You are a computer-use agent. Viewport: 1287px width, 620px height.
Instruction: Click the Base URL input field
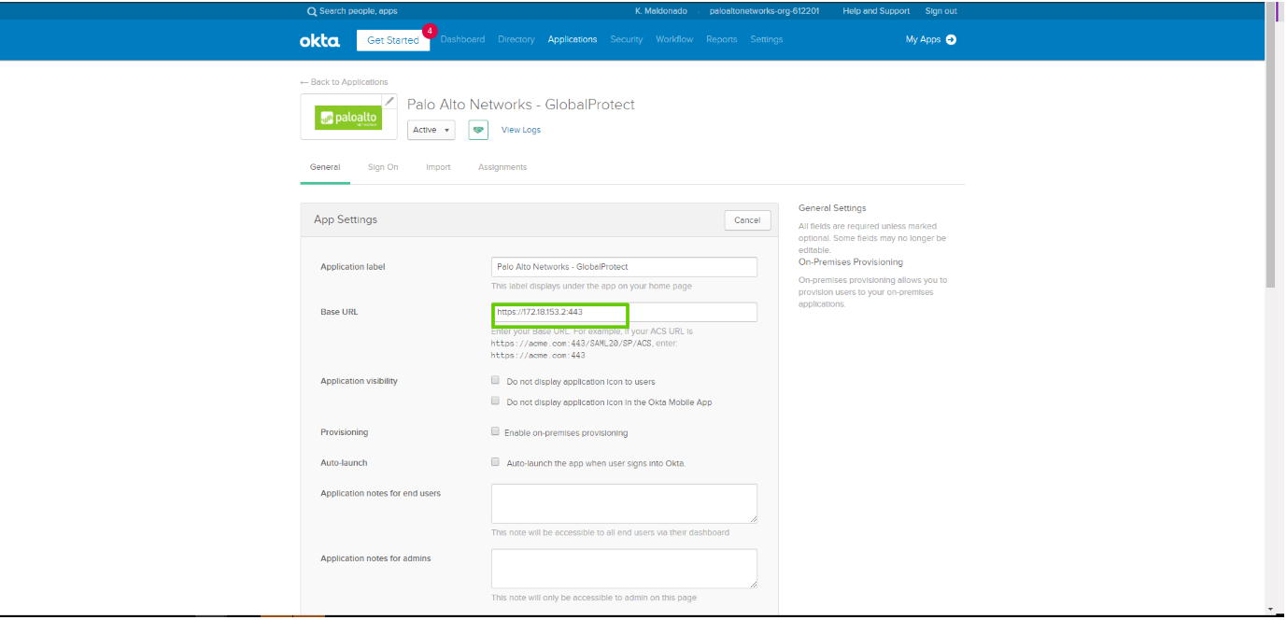pyautogui.click(x=624, y=312)
